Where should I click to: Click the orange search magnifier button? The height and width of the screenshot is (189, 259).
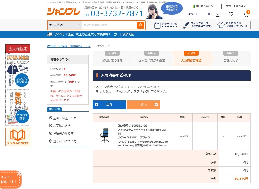coord(141,25)
